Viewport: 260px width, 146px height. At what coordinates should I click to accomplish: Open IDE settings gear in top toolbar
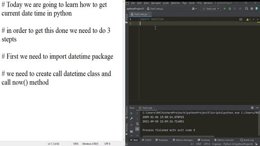252,9
